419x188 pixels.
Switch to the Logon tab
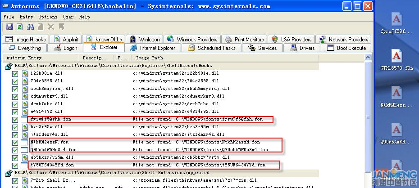(65, 48)
